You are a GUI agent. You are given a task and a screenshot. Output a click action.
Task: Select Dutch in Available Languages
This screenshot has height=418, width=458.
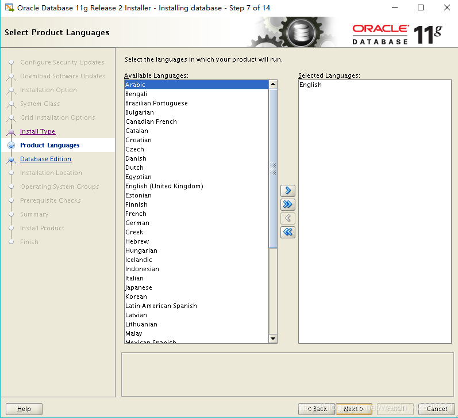click(x=197, y=168)
